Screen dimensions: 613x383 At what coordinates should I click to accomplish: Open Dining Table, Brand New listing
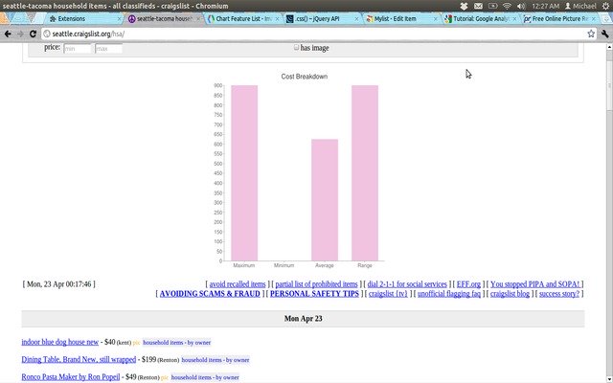point(79,360)
